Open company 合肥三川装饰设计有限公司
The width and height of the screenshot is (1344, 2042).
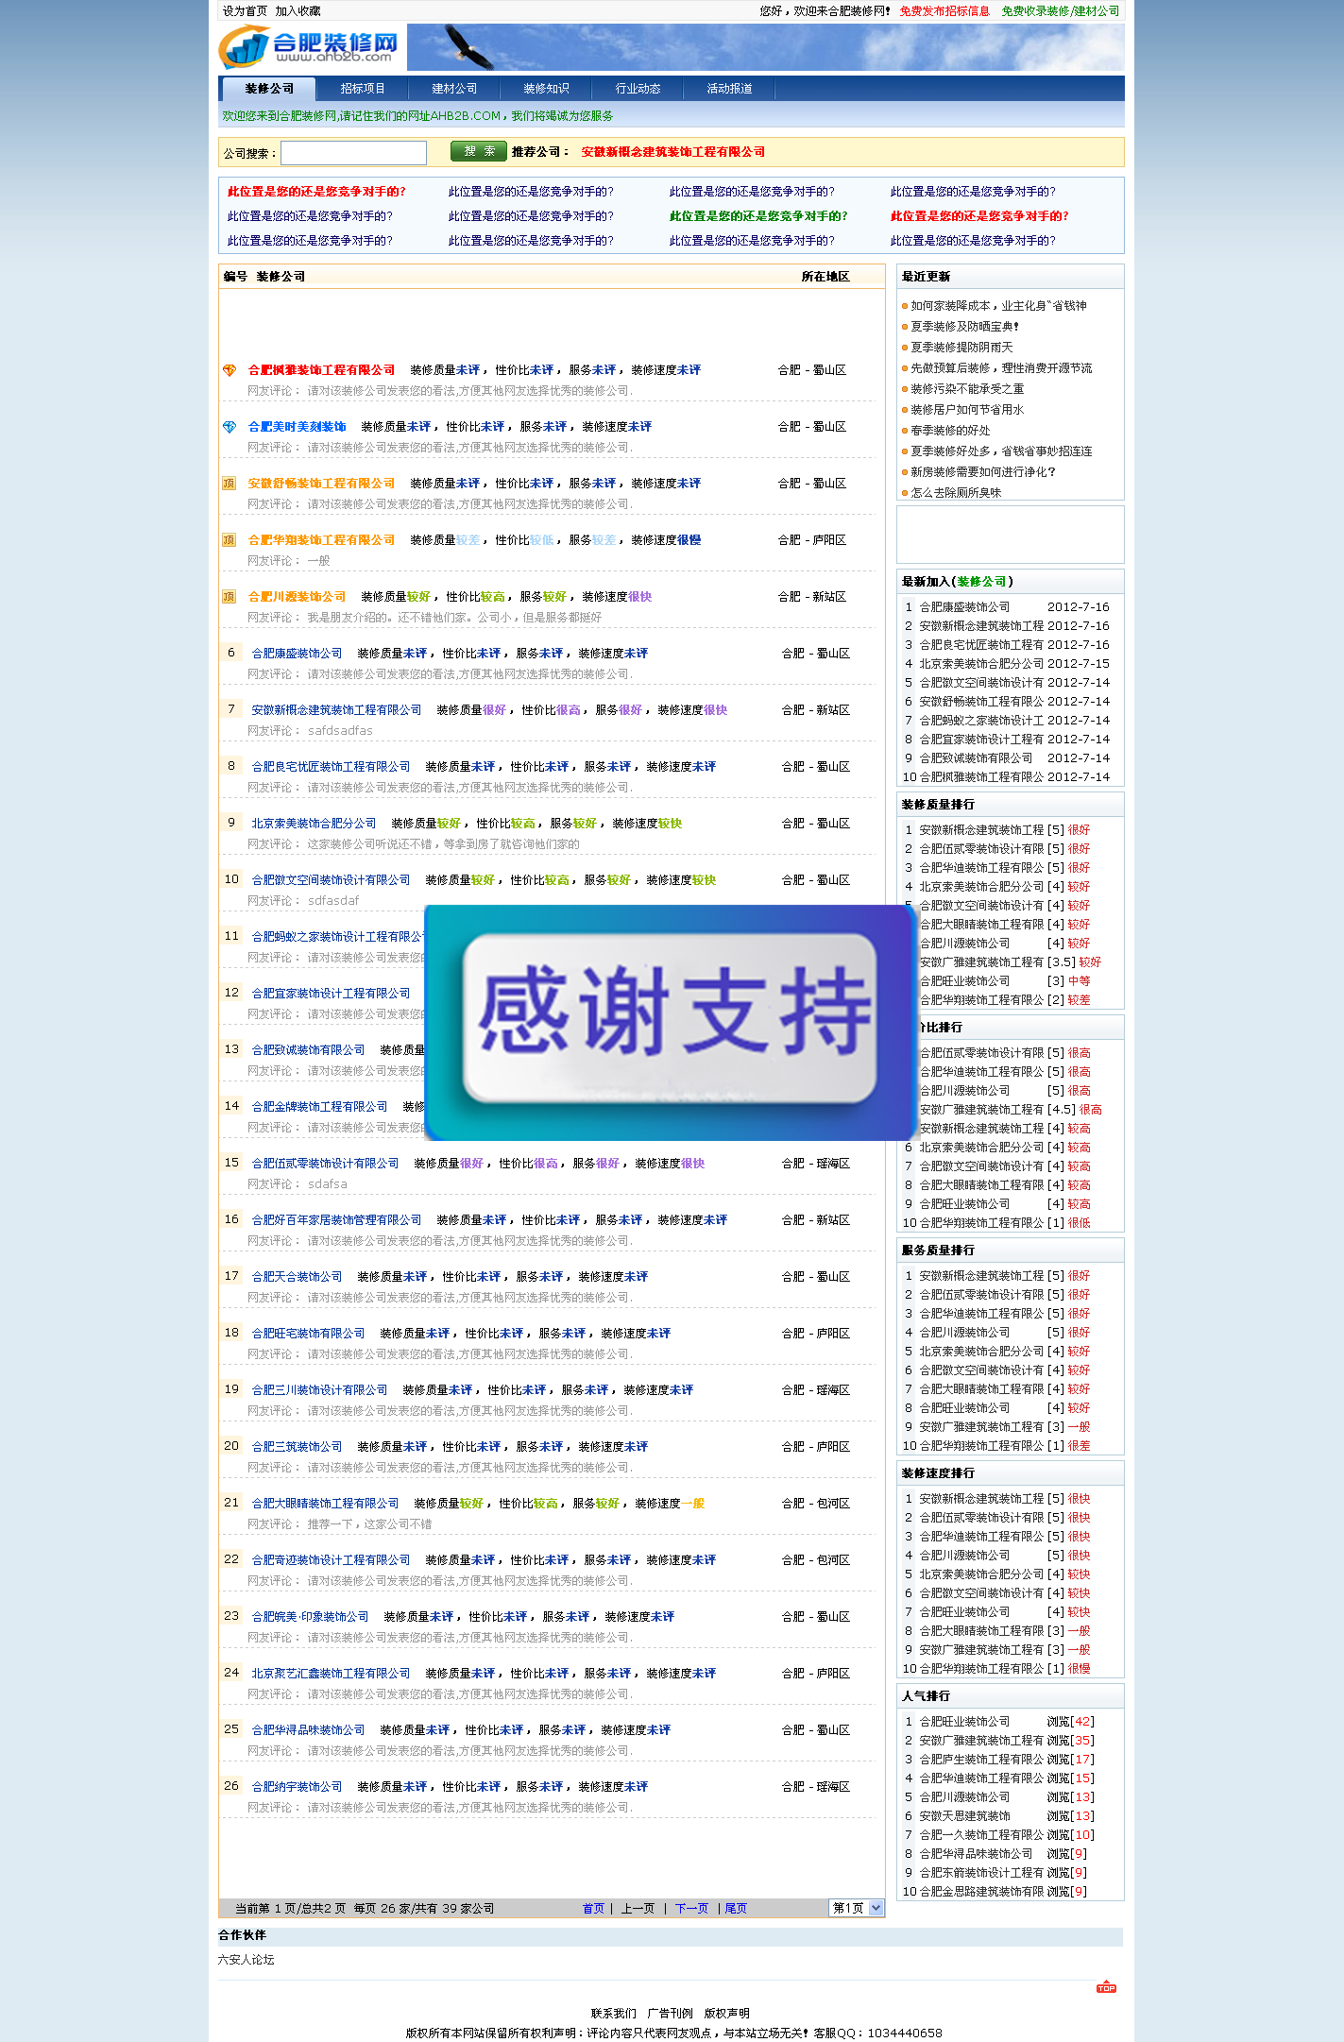(319, 1390)
